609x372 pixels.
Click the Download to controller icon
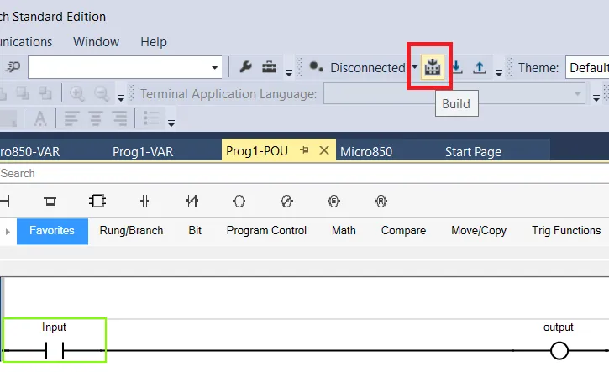point(457,67)
